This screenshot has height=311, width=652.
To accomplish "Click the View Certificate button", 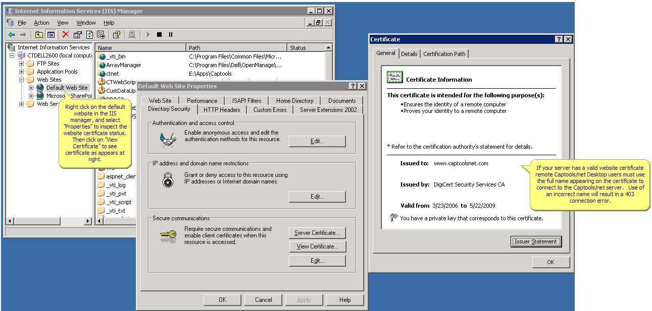I will pyautogui.click(x=317, y=246).
